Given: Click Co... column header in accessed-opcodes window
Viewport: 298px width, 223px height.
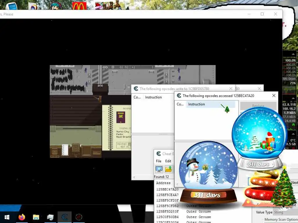Looking at the screenshot, I should click(x=180, y=104).
